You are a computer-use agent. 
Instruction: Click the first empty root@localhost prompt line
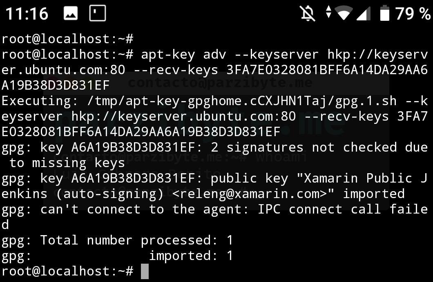67,39
